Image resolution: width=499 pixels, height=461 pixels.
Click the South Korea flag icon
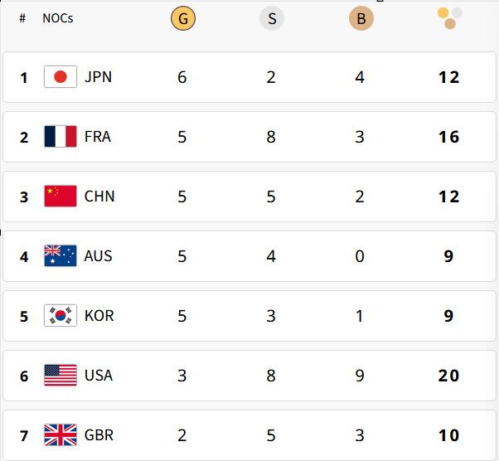tap(61, 316)
